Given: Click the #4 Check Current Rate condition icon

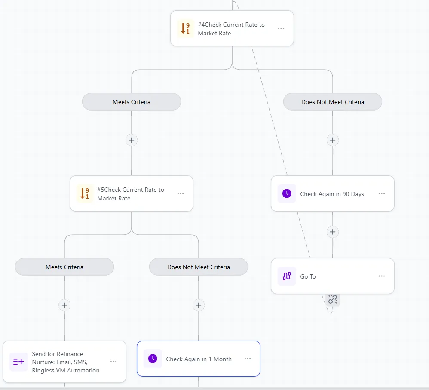Looking at the screenshot, I should pyautogui.click(x=185, y=28).
